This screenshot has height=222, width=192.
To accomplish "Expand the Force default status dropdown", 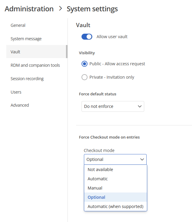I will (x=113, y=106).
